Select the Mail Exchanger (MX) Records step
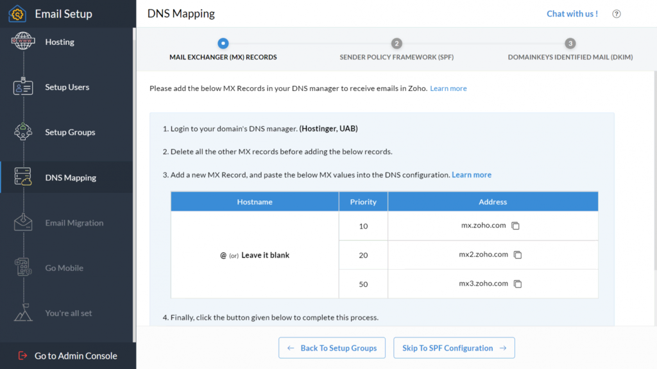The image size is (657, 369). (x=223, y=44)
